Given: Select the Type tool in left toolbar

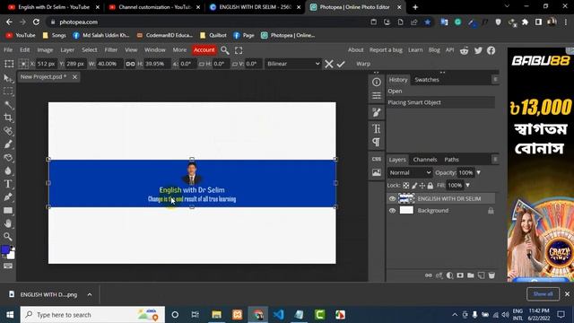Looking at the screenshot, I should point(8,184).
